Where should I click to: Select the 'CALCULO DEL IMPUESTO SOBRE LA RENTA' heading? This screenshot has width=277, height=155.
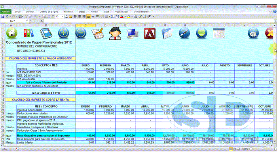(40, 100)
